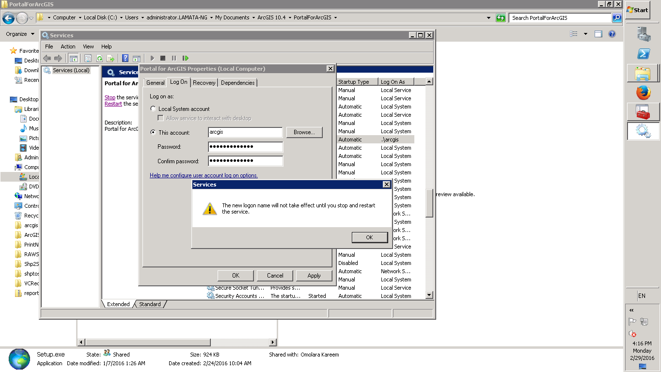Screen dimensions: 661x372
Task: Open address bar history dropdown arrow
Action: click(x=488, y=18)
